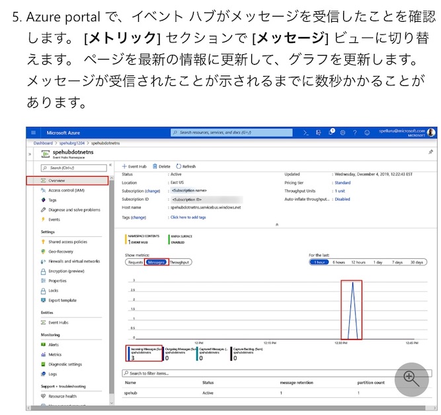Select the Captured Messages legend tile
441x415 pixels.
213,353
